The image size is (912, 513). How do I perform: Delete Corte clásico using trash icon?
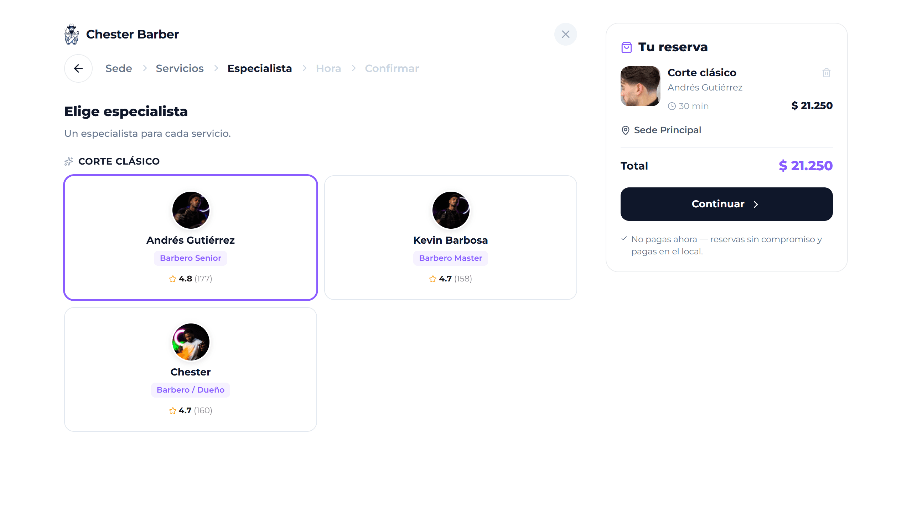pos(826,73)
